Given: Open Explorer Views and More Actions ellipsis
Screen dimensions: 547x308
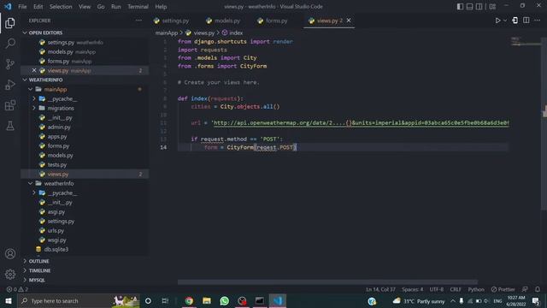Looking at the screenshot, I should pos(138,21).
